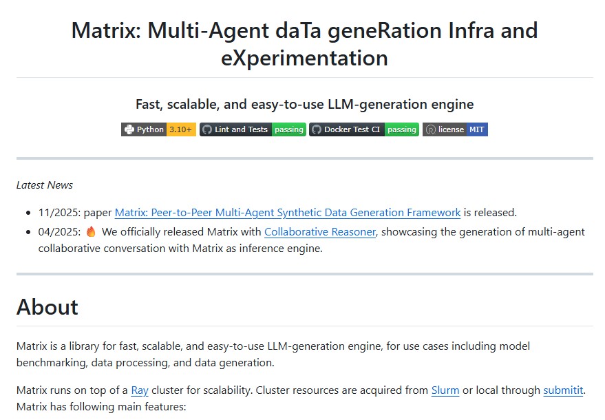Click the GitHub octocat on Lint and Tests badge
Screen dimensions: 605x420
tap(206, 129)
